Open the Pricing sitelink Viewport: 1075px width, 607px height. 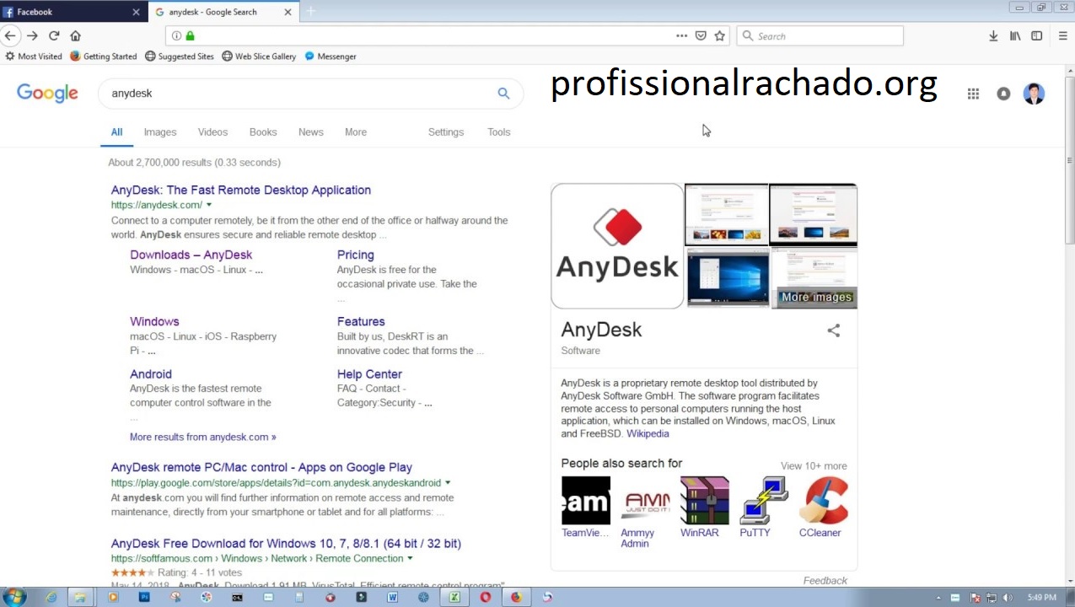(356, 255)
